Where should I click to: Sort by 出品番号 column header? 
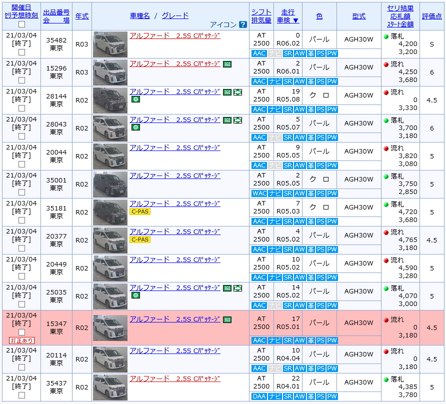(x=56, y=12)
